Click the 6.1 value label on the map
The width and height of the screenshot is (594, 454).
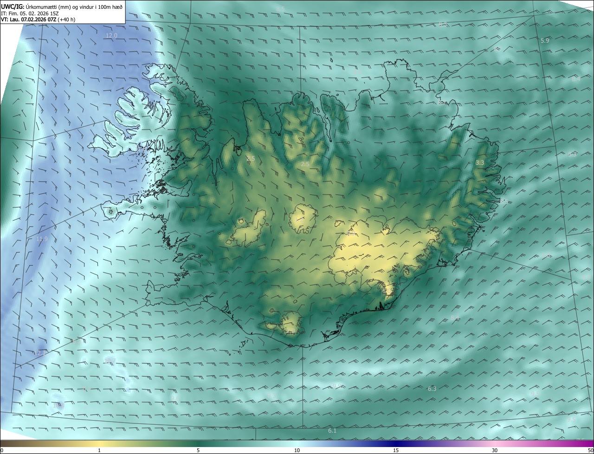[x=332, y=431]
